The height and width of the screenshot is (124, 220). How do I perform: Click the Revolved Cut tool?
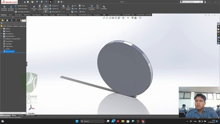click(46, 8)
